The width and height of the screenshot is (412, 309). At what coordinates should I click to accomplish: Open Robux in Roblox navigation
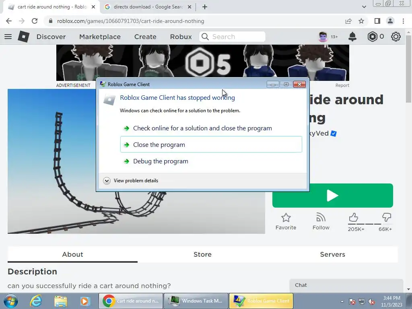click(181, 37)
